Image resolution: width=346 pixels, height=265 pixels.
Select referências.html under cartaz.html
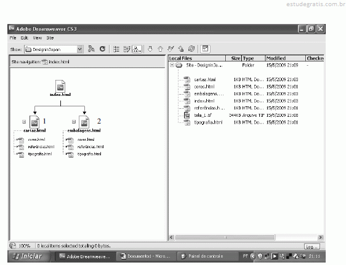[x=41, y=147]
